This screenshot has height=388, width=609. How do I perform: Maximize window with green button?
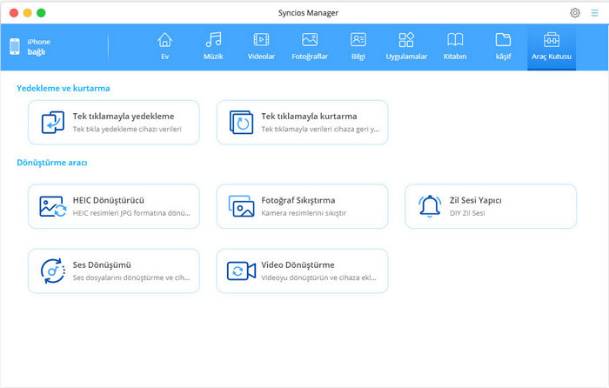41,13
